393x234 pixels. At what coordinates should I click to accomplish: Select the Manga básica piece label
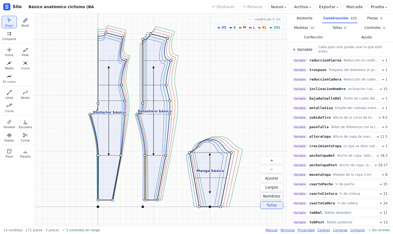coord(210,171)
